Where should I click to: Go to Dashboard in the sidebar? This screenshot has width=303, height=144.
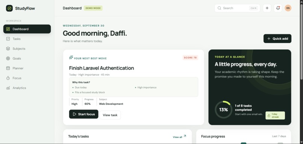[x=27, y=29]
